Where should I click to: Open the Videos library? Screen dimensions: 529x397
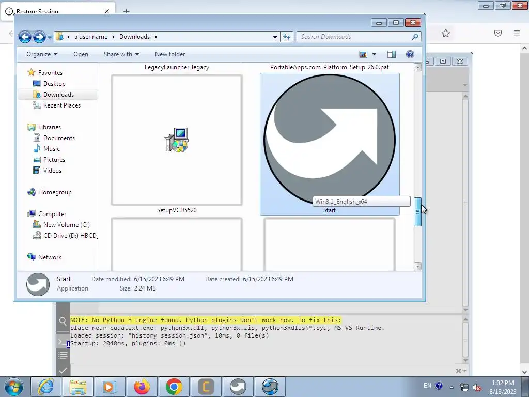[52, 171]
